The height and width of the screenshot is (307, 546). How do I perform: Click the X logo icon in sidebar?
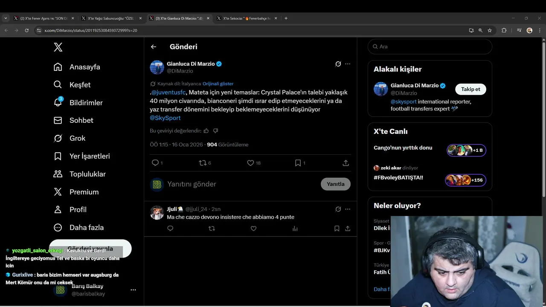pyautogui.click(x=58, y=47)
